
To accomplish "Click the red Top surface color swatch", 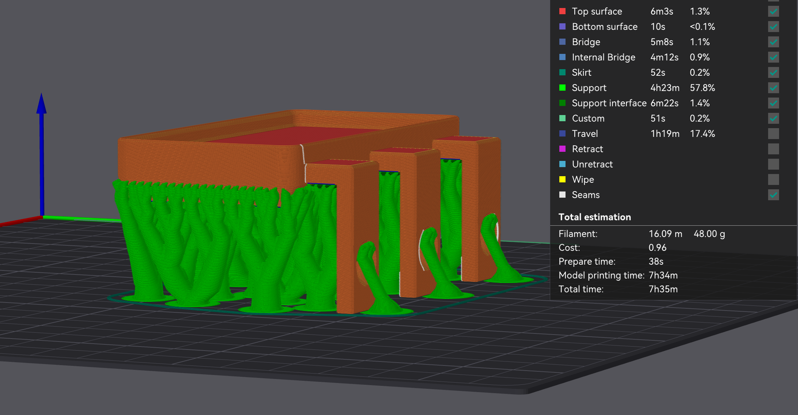I will pos(562,11).
